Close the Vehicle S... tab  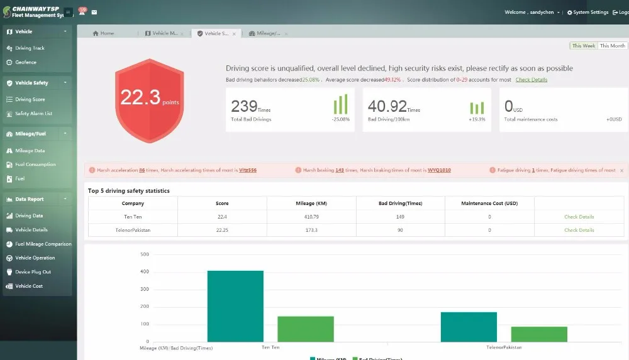point(234,34)
